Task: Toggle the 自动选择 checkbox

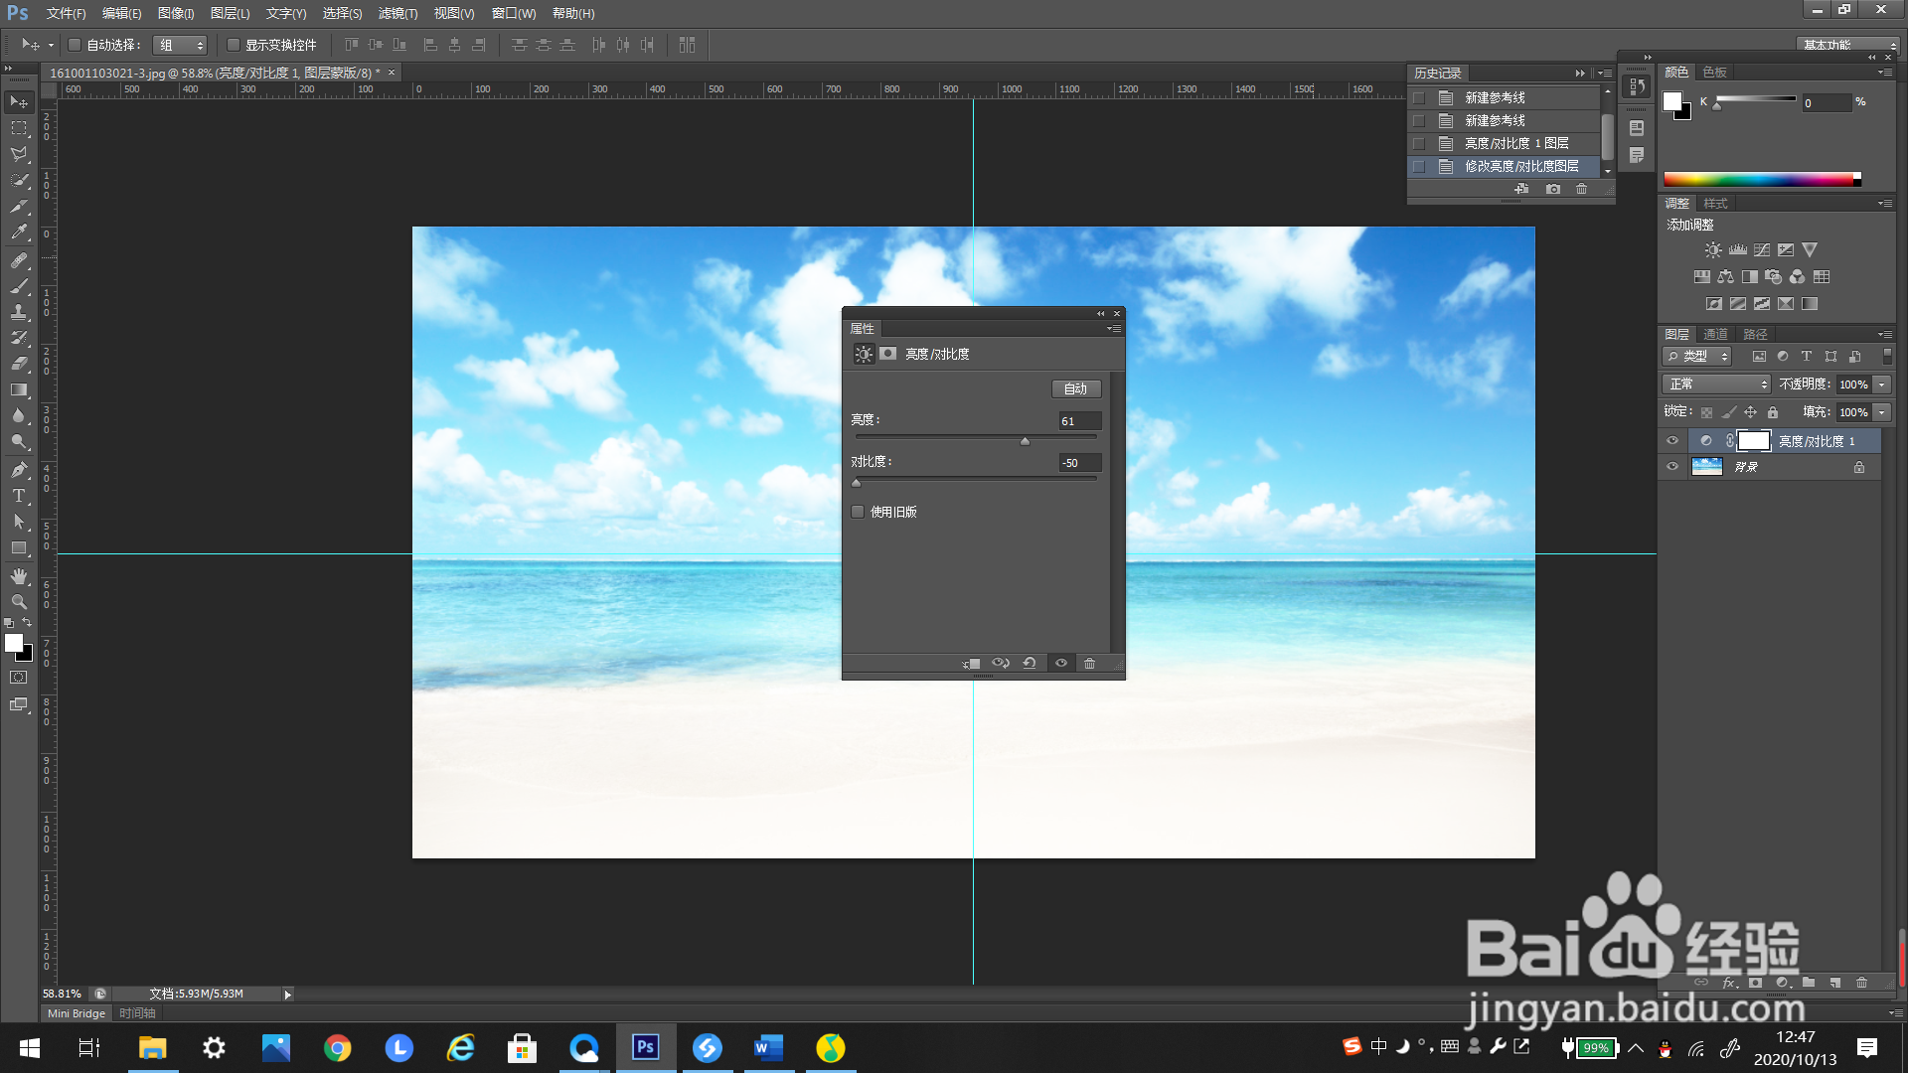Action: 75,45
